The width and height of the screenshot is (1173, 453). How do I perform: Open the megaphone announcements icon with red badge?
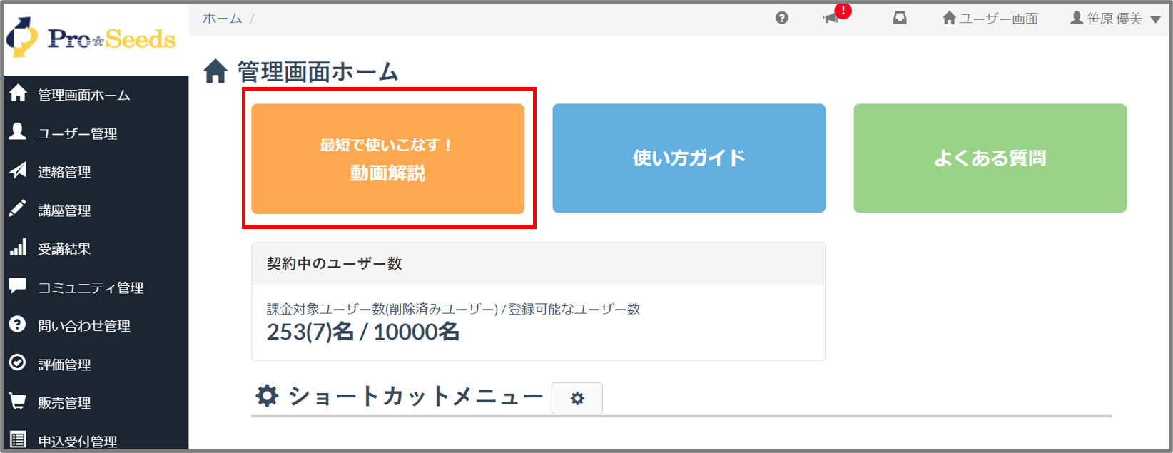tap(831, 19)
